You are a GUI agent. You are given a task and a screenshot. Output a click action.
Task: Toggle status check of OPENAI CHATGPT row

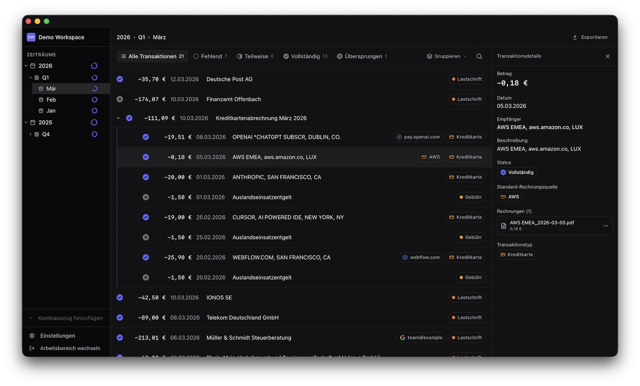click(x=146, y=137)
